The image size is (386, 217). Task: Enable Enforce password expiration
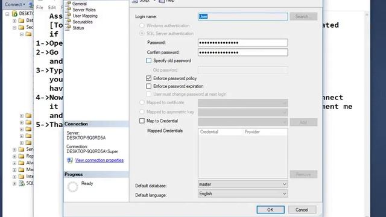click(x=149, y=86)
